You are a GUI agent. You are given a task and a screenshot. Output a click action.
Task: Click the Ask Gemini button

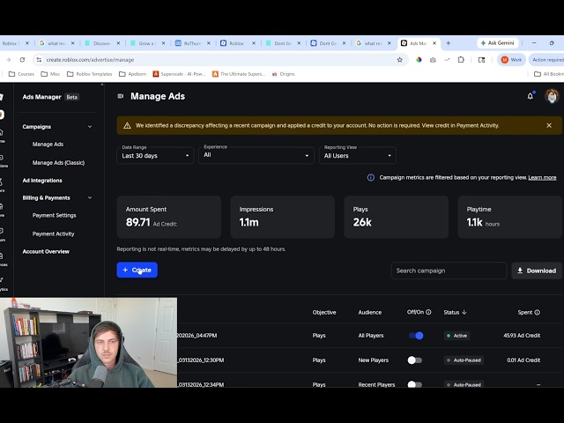pos(497,43)
